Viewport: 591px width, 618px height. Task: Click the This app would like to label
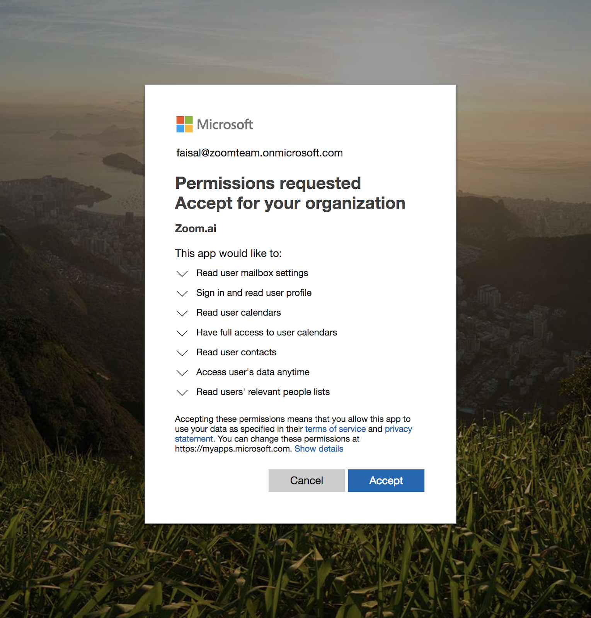tap(228, 253)
